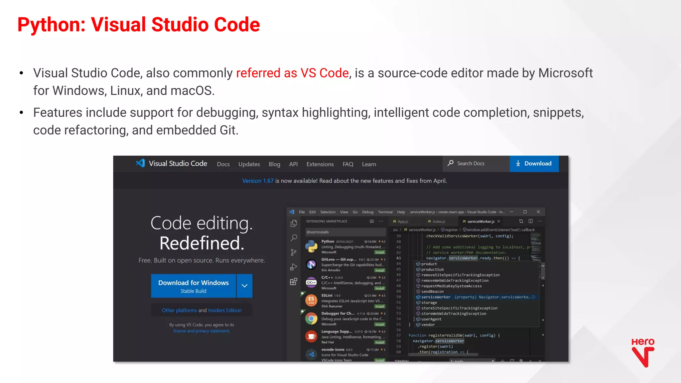Image resolution: width=681 pixels, height=383 pixels.
Task: Open the Extensions activity bar icon
Action: coord(294,282)
